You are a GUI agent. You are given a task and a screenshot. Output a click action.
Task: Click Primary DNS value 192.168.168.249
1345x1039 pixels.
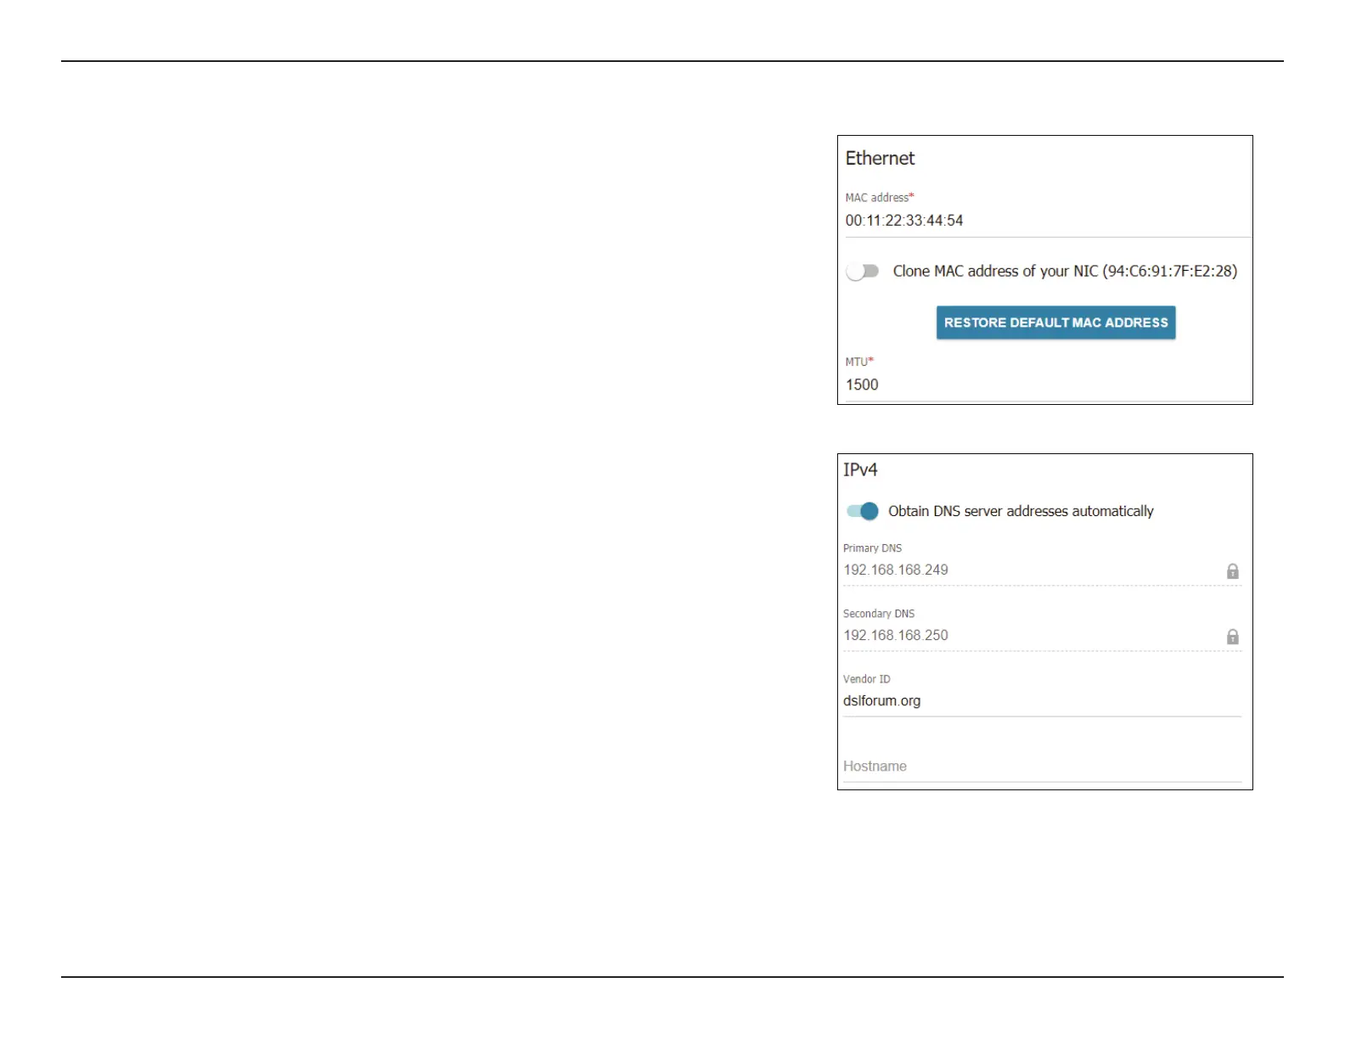pyautogui.click(x=896, y=570)
